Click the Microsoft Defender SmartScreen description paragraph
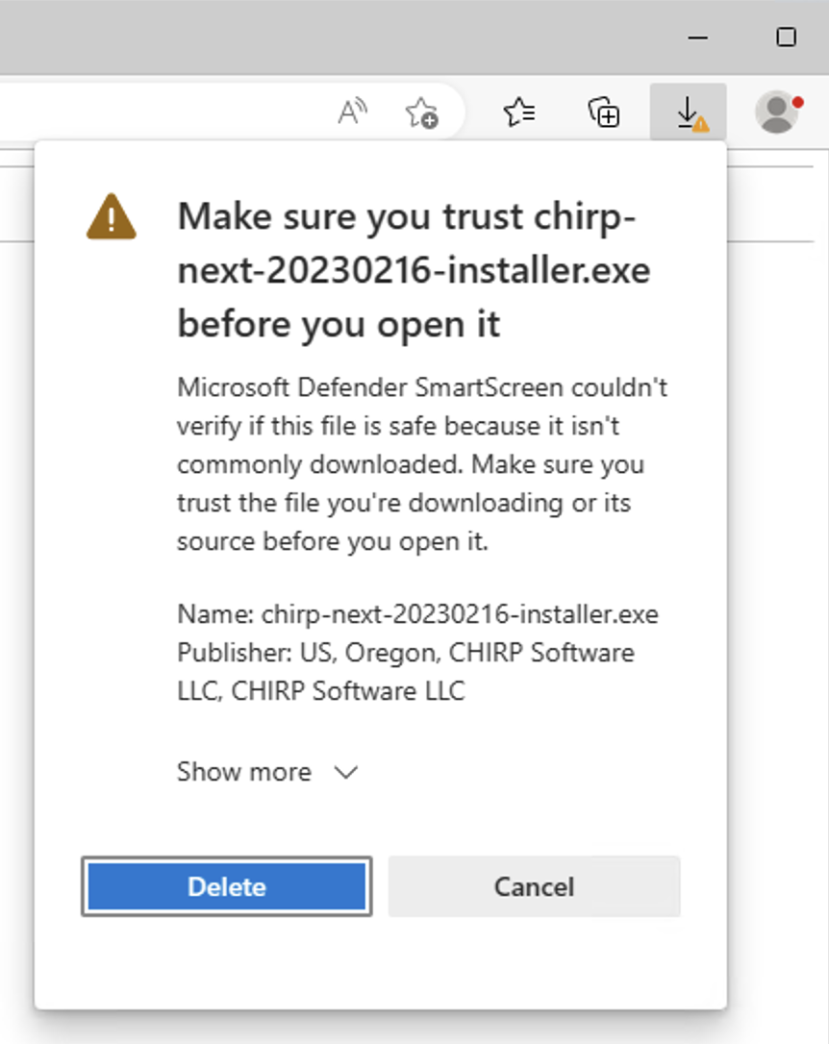The width and height of the screenshot is (829, 1044). click(422, 464)
